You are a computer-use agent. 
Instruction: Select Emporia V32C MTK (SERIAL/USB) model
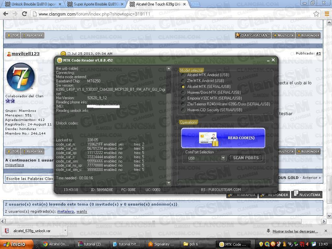tap(184, 98)
